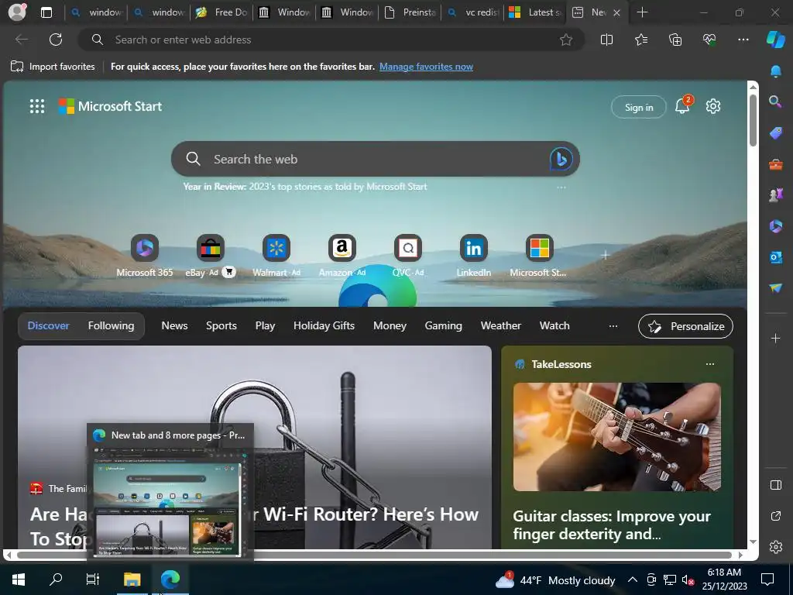Open the Walmart quick link tile
Image resolution: width=793 pixels, height=595 pixels.
click(276, 256)
